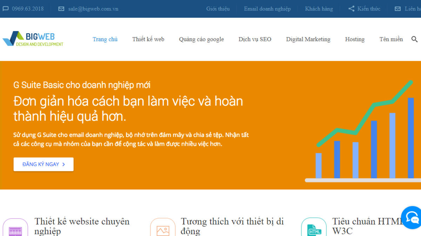
Task: Open the Khách hàng link
Action: [319, 9]
